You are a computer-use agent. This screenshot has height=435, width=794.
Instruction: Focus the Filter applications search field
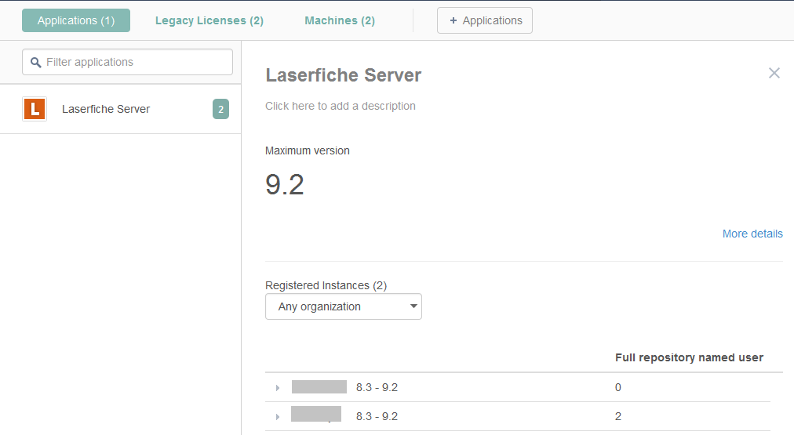(128, 62)
